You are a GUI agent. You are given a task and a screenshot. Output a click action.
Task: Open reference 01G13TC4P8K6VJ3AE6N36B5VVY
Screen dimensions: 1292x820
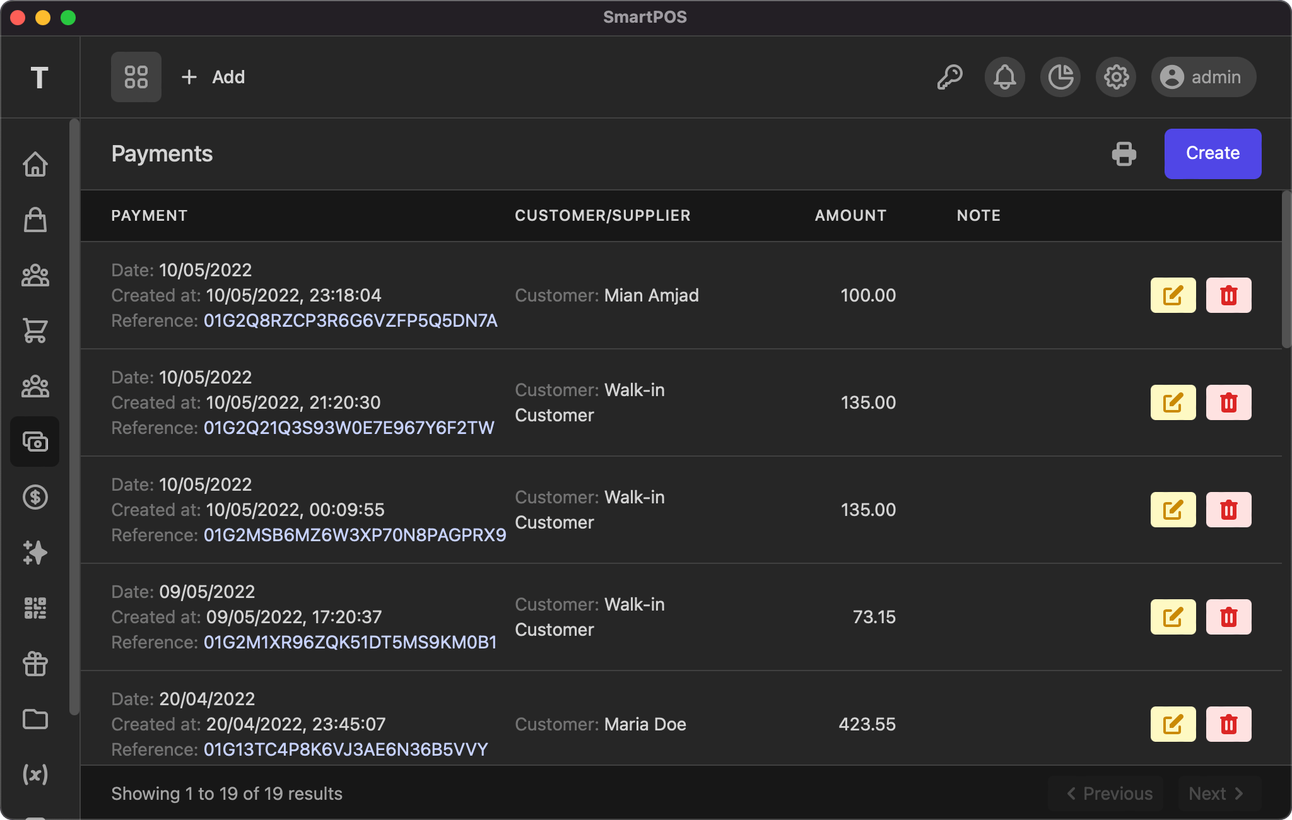(344, 750)
